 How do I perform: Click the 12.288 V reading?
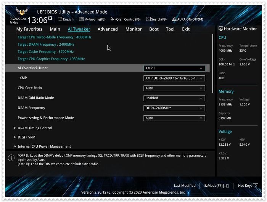(x=225, y=145)
